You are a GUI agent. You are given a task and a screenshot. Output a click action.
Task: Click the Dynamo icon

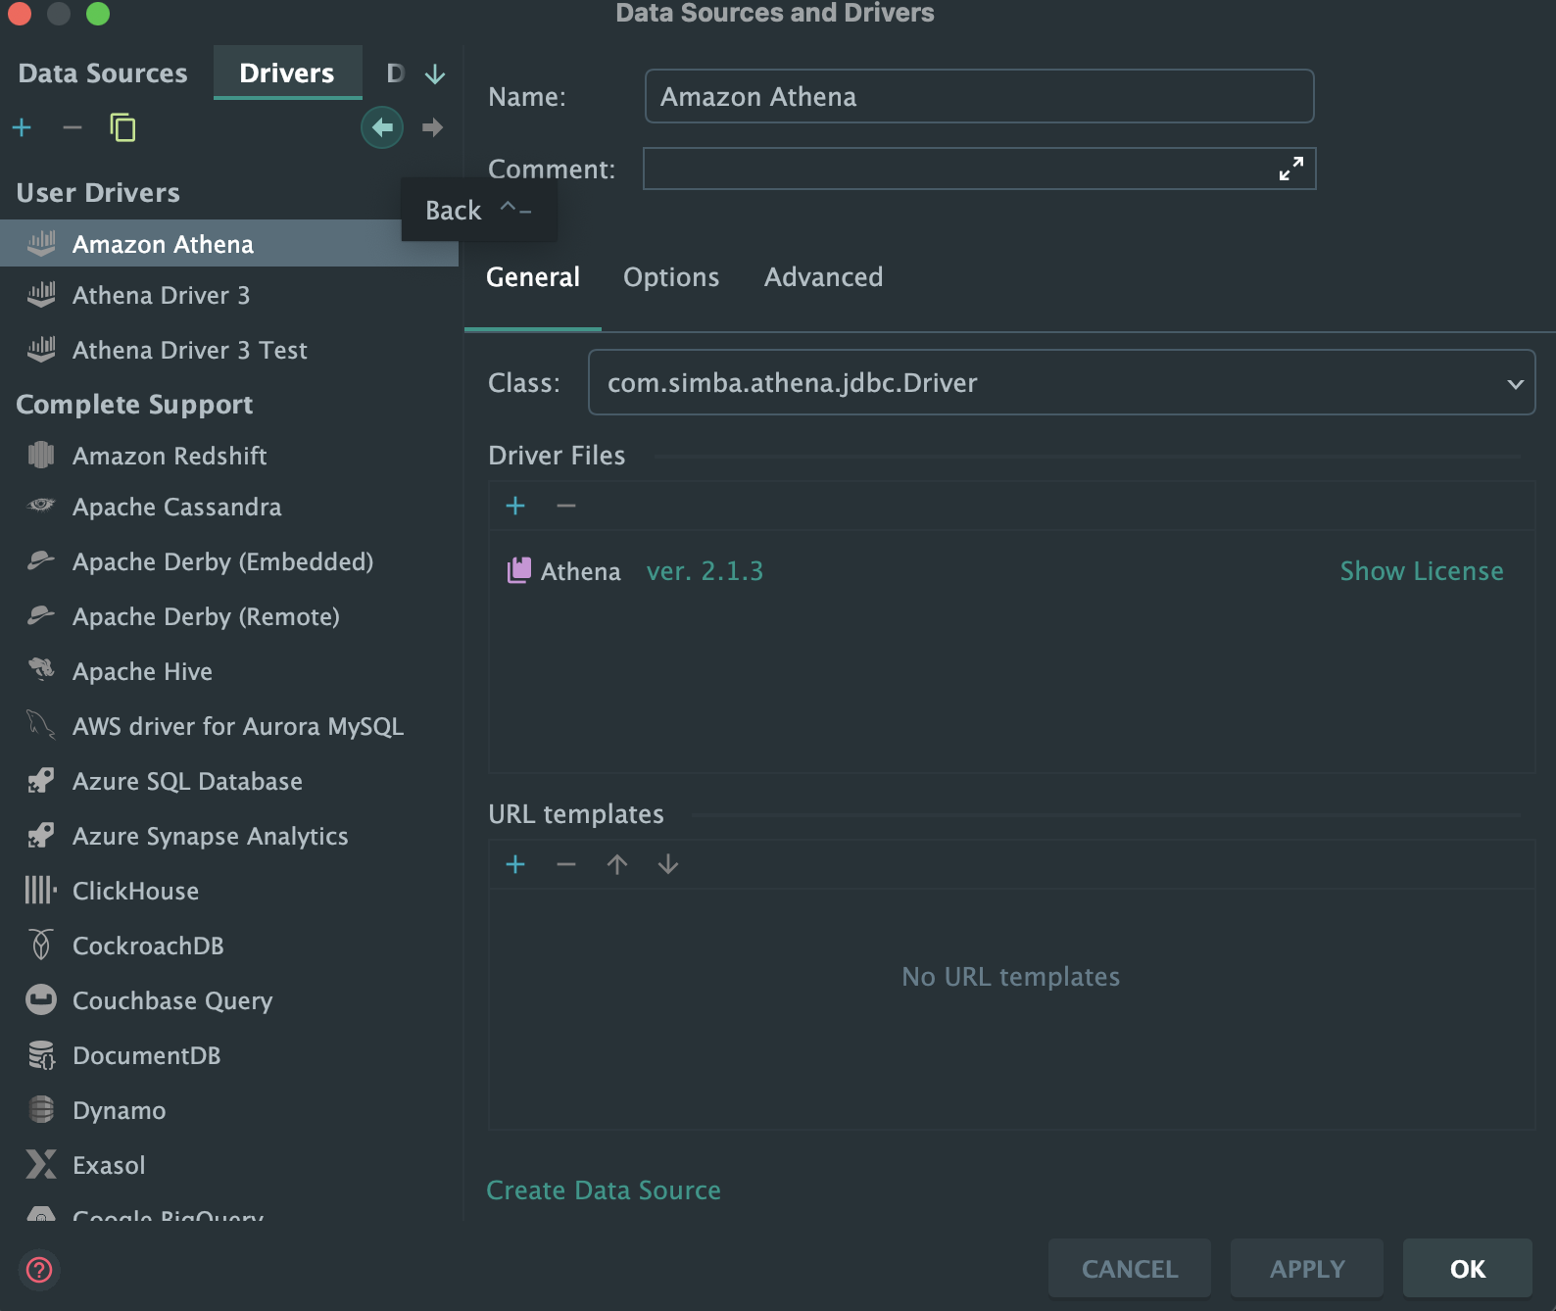41,1109
